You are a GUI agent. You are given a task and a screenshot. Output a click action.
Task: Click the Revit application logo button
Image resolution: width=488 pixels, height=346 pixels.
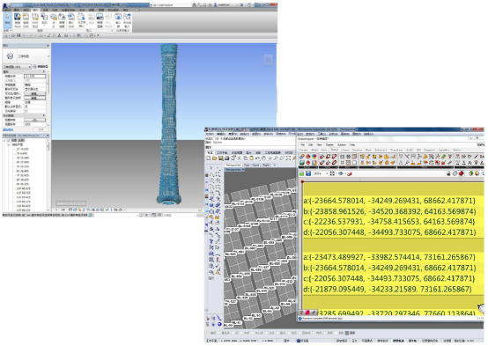pos(6,6)
